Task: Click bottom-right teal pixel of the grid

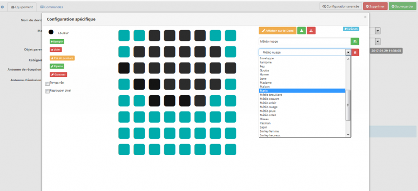Action: coord(230,149)
